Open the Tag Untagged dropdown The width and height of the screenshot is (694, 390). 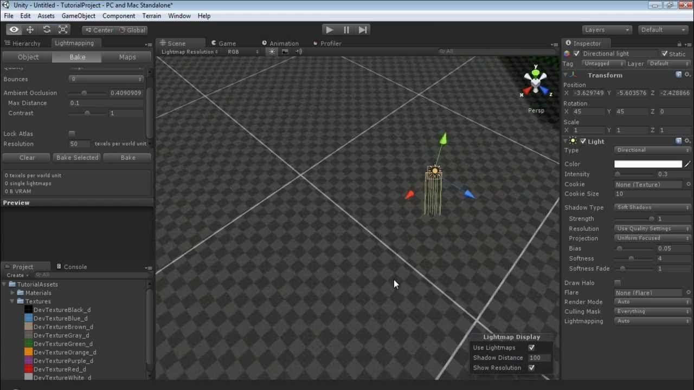point(603,63)
